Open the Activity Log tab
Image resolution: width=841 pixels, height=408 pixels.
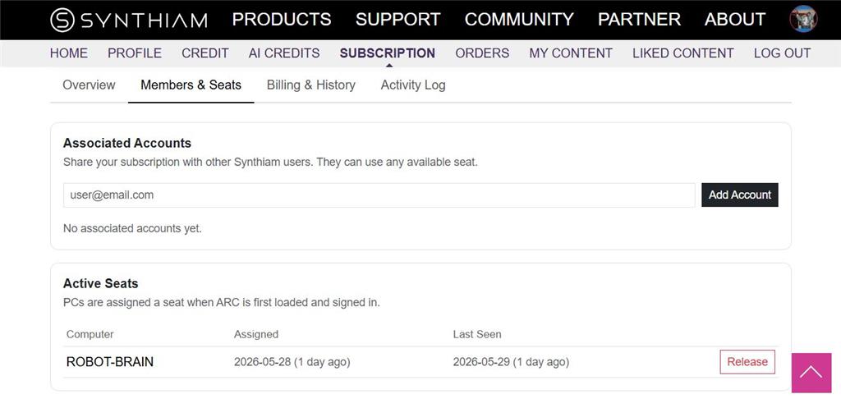coord(413,85)
